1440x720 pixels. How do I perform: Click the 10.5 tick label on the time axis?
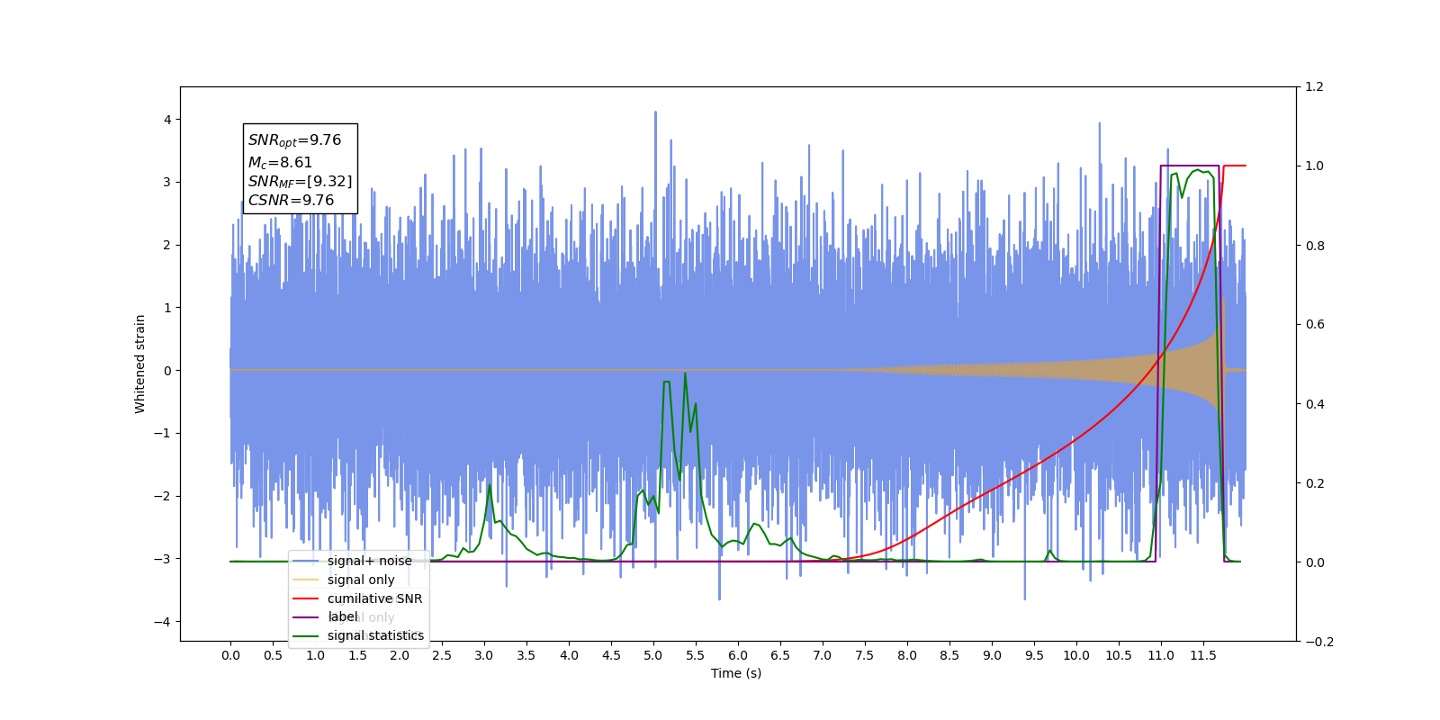(1119, 655)
